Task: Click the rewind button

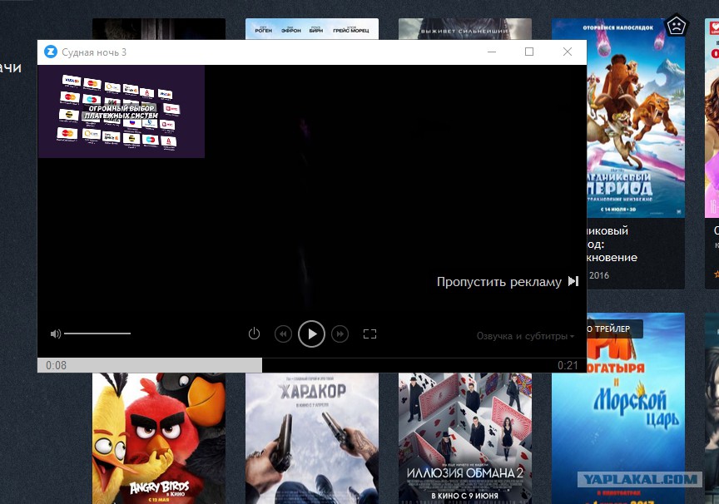Action: tap(283, 334)
